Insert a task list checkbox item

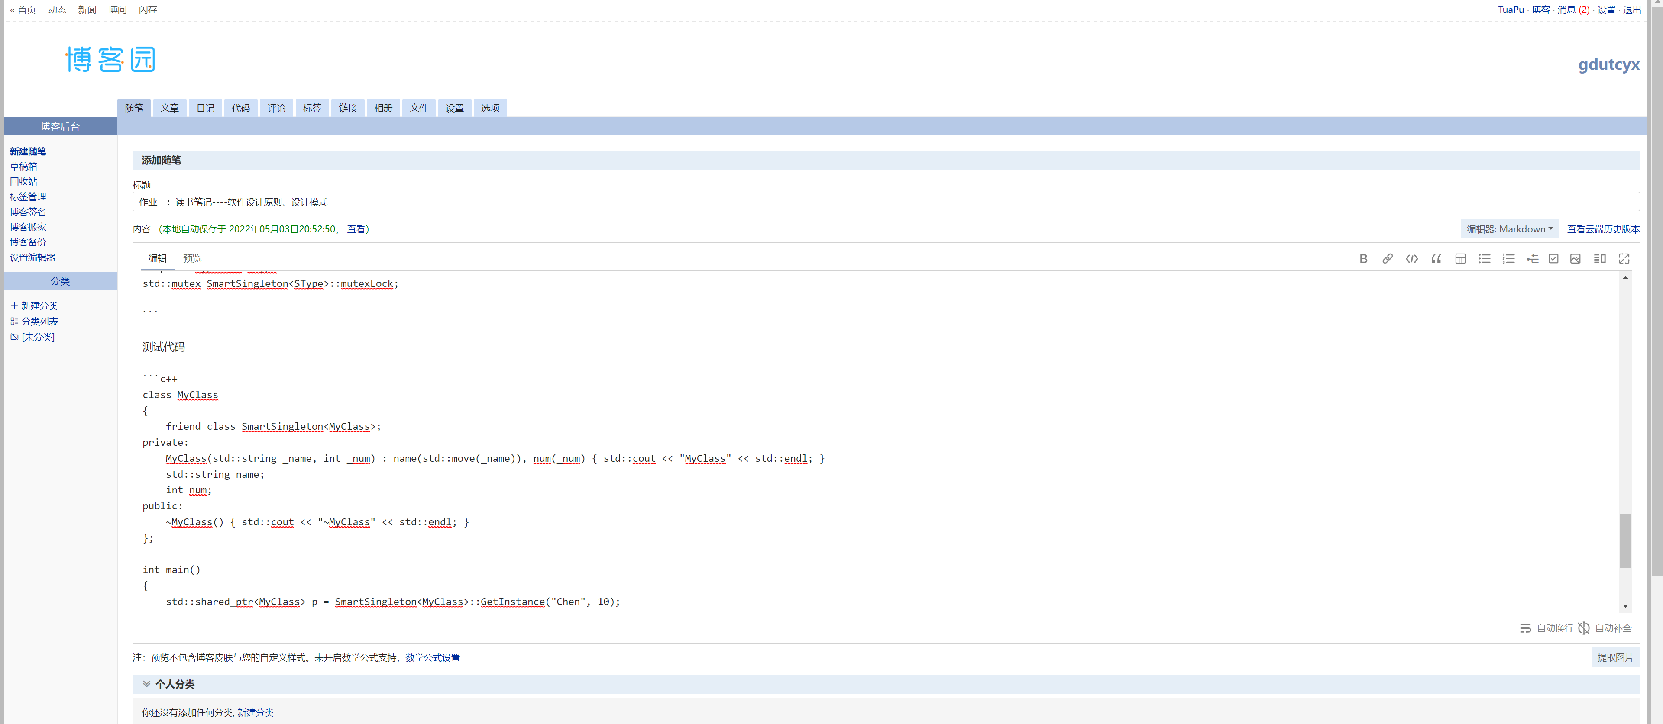pos(1553,259)
